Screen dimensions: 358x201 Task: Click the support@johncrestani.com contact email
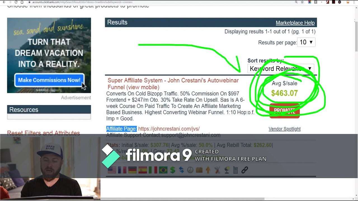click(x=191, y=135)
